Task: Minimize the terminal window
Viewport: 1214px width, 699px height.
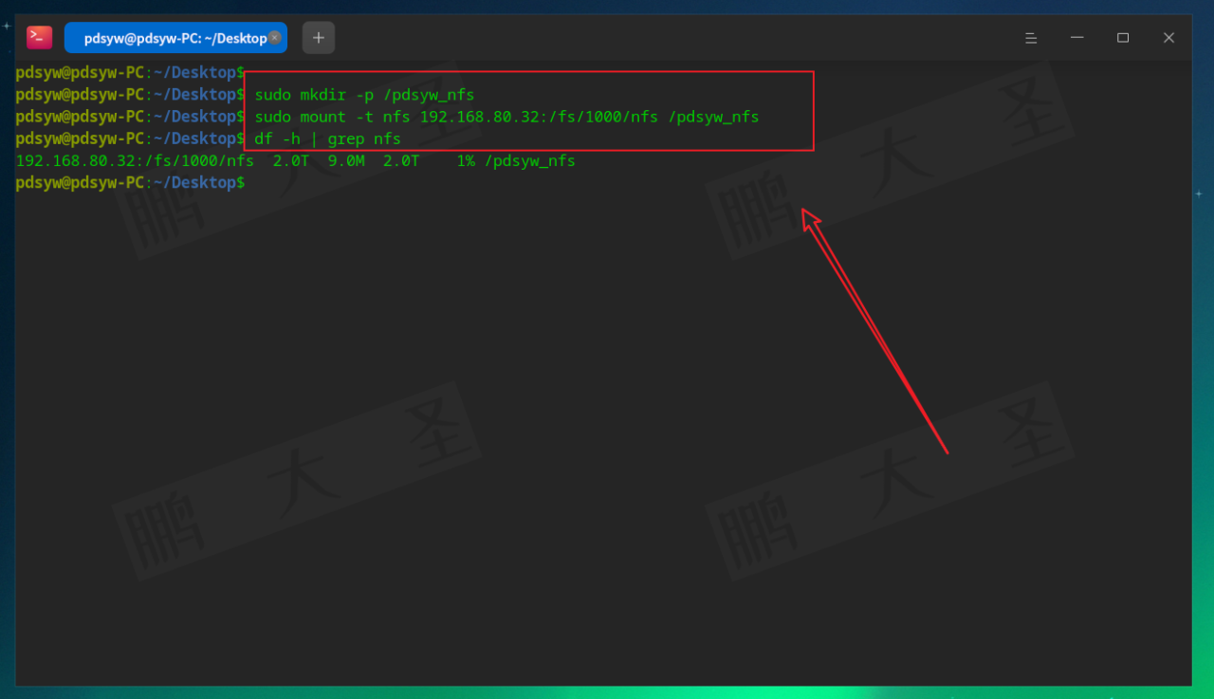Action: 1076,38
